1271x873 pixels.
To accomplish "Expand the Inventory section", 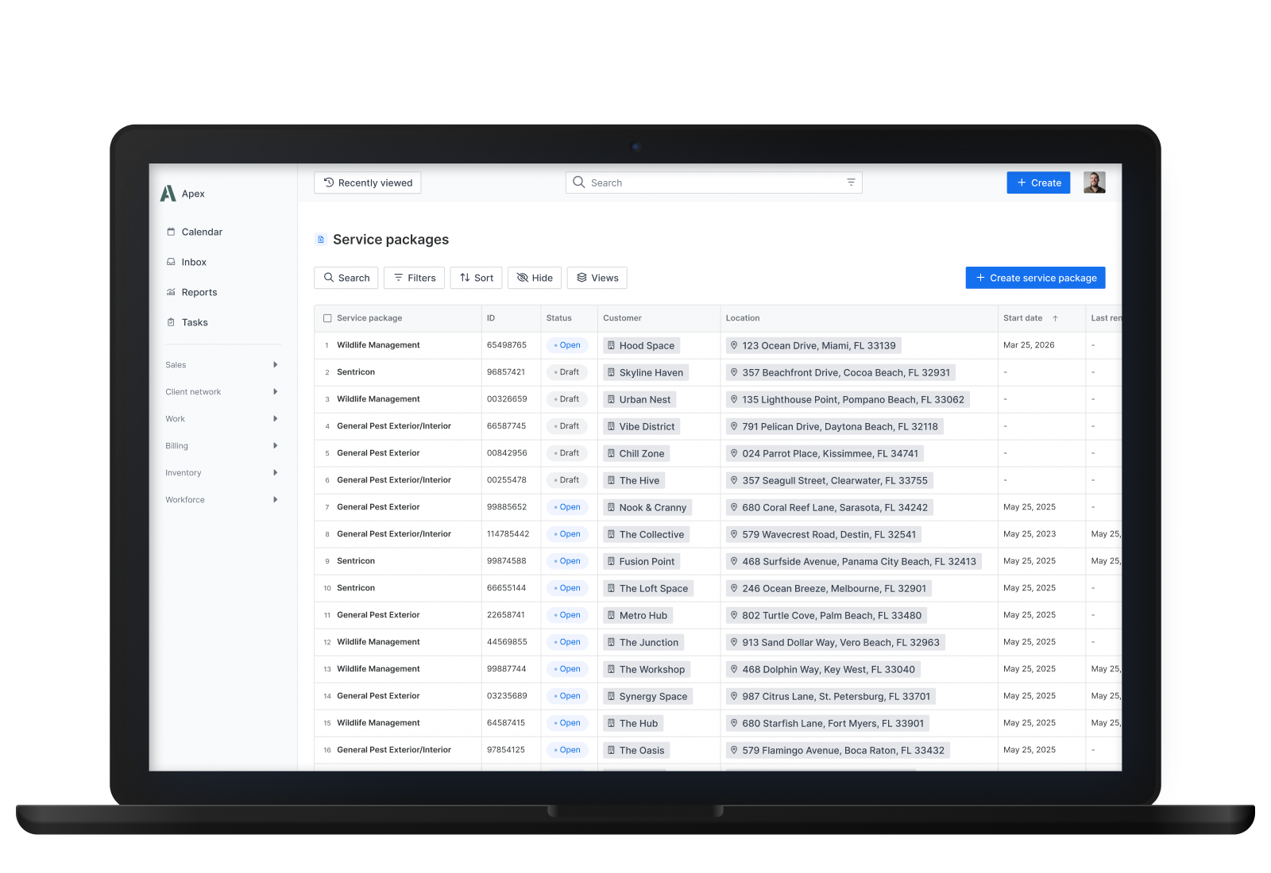I will tap(222, 473).
